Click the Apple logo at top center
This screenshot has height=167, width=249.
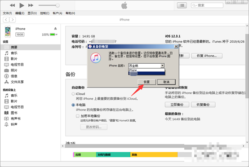pos(124,5)
